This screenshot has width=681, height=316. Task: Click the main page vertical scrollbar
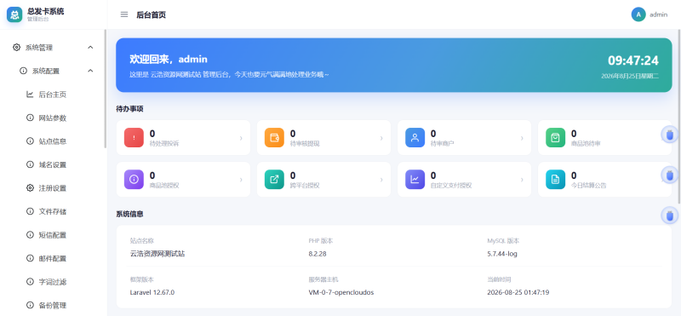(679, 117)
